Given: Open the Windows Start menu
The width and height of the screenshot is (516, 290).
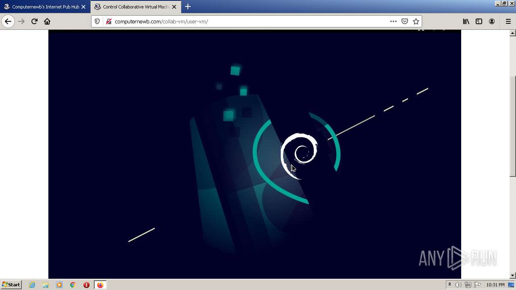Looking at the screenshot, I should [11, 284].
